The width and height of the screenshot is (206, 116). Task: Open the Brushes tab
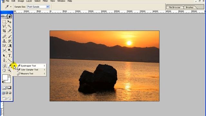coord(190,7)
